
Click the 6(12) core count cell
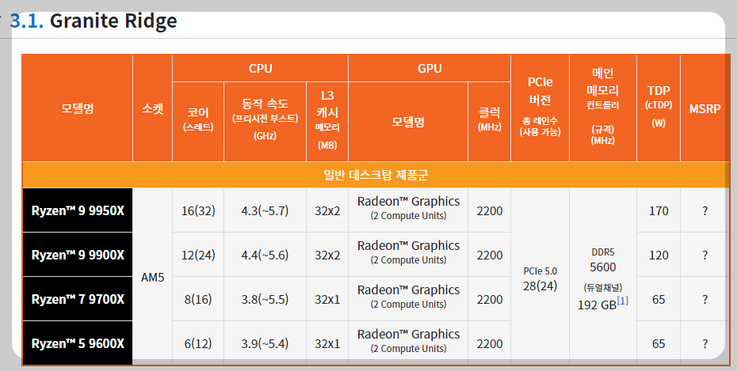[x=198, y=343]
